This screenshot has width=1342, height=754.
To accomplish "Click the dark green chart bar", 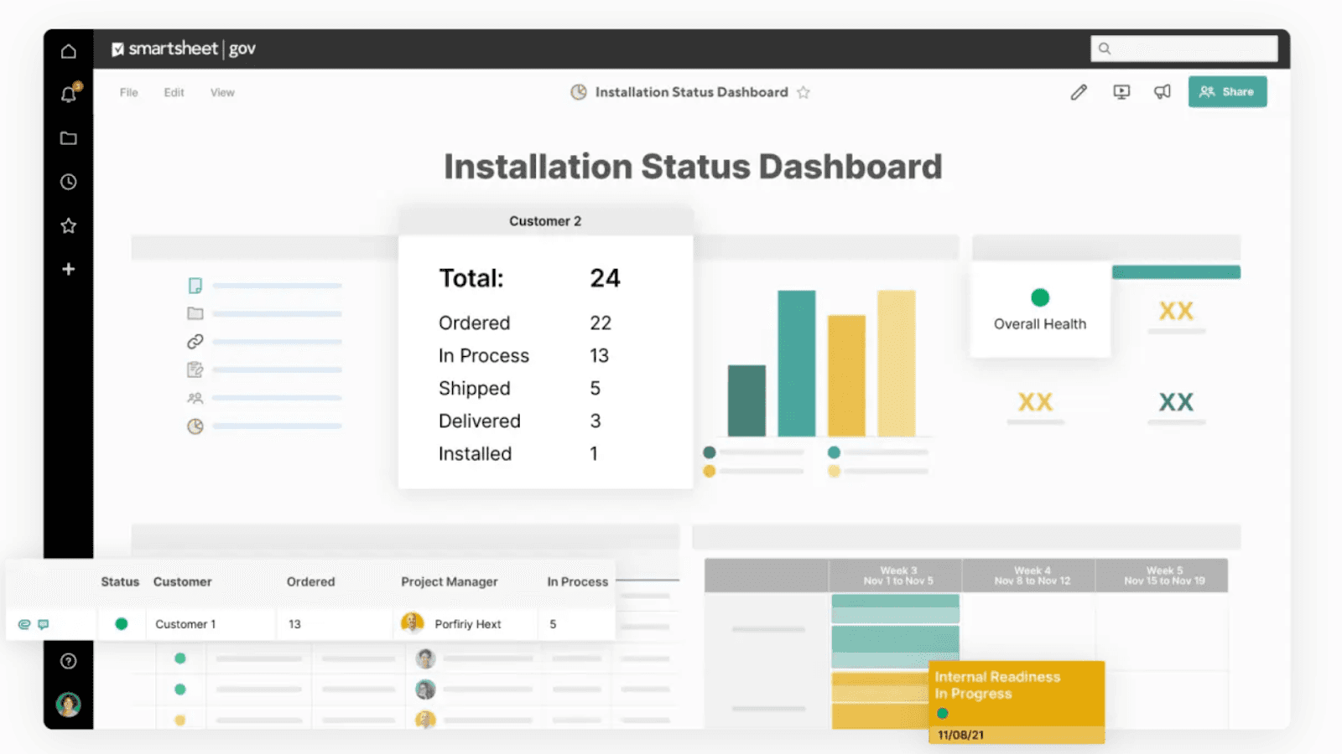I will [746, 400].
